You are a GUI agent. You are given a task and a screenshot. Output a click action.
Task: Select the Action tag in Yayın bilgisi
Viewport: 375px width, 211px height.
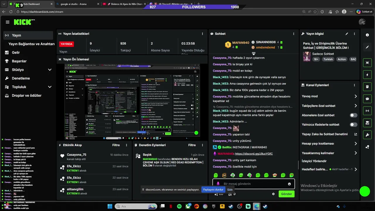(342, 59)
